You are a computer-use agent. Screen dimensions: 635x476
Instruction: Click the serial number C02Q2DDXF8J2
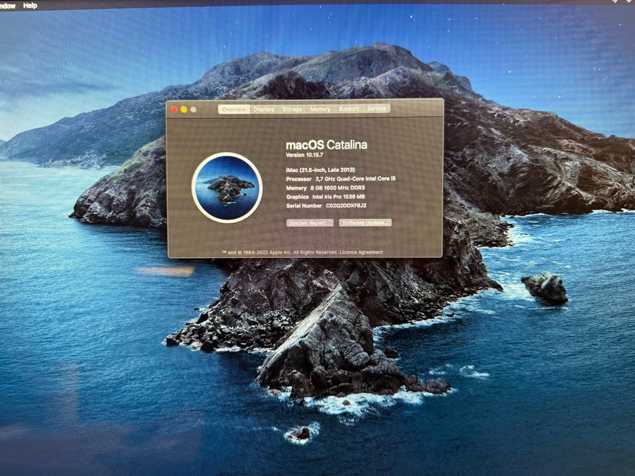[x=346, y=206]
